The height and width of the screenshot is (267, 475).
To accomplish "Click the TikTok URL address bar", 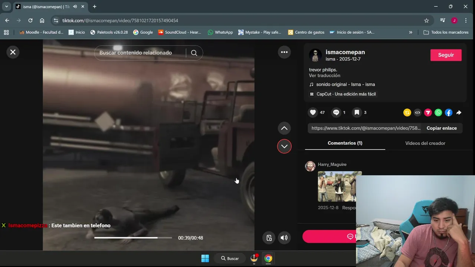I will coord(241,20).
